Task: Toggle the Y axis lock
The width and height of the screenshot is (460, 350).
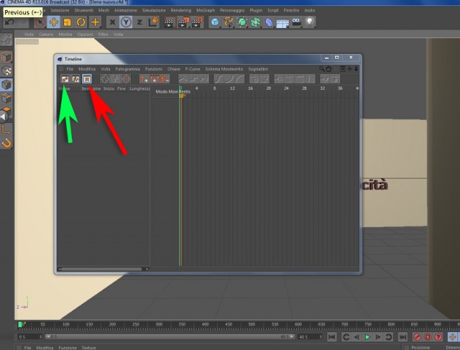Action: pyautogui.click(x=126, y=22)
